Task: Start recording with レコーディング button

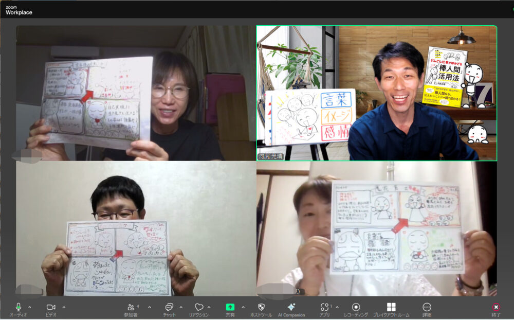Action: tap(356, 307)
